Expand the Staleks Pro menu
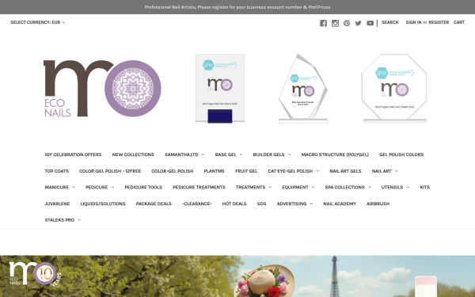Screen dimensions: 475x297 (63, 220)
